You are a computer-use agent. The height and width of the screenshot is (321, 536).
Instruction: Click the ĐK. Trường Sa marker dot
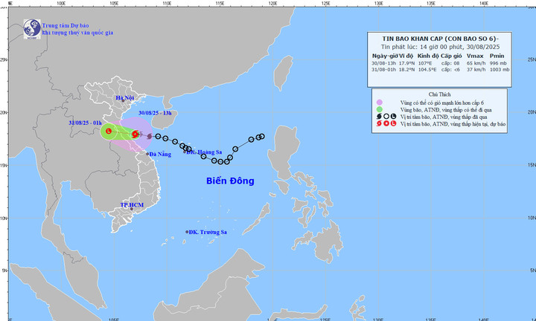pos(187,232)
